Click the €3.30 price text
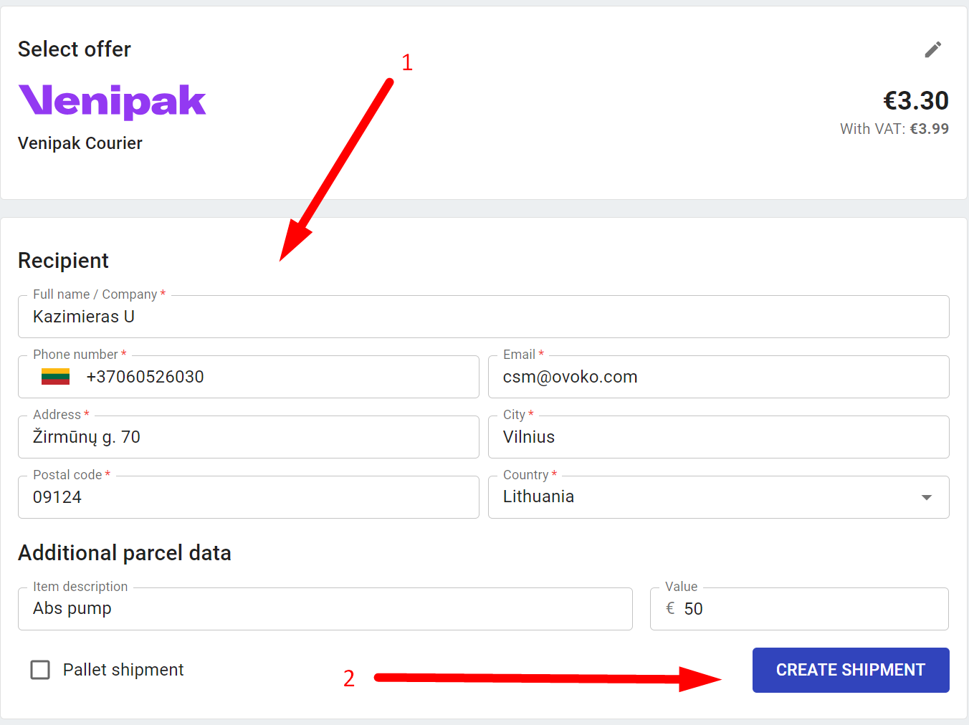The height and width of the screenshot is (725, 969). (916, 101)
